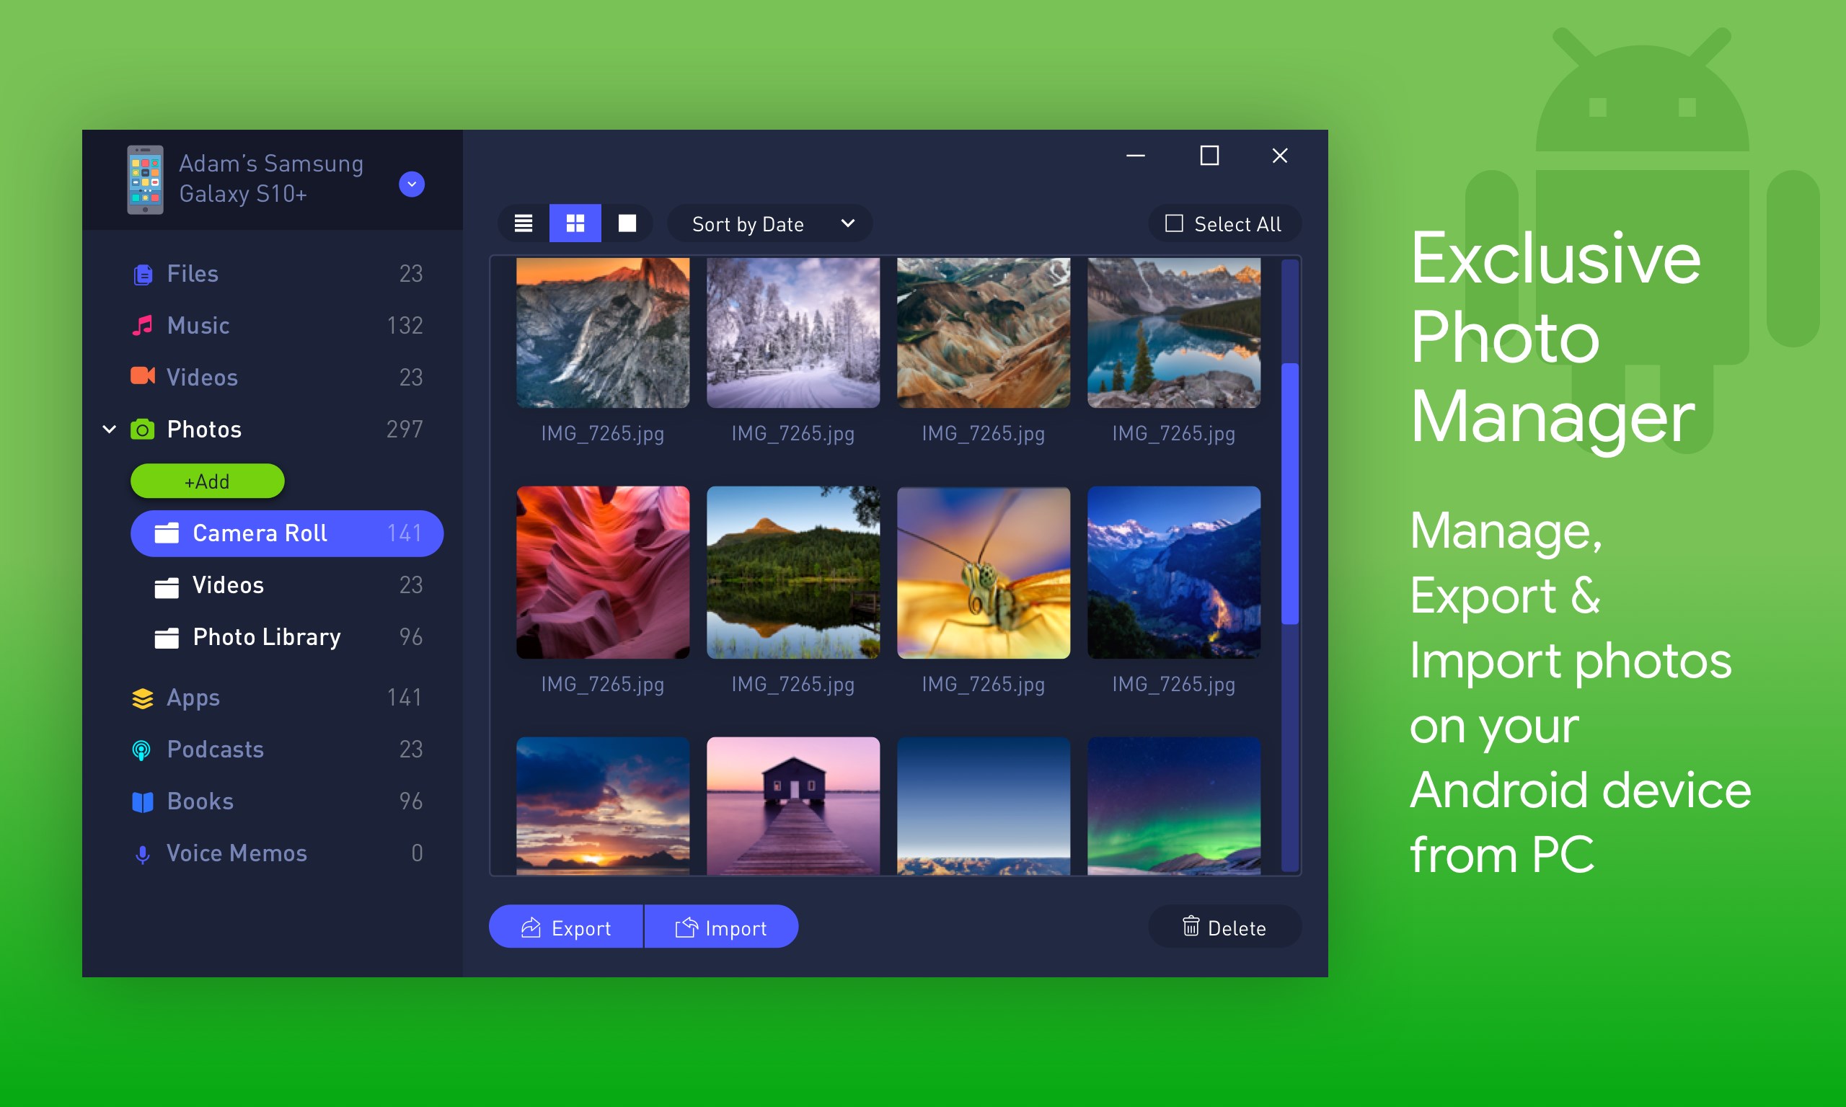Click the photo grid vertical scrollbar
The image size is (1846, 1107).
click(1289, 493)
